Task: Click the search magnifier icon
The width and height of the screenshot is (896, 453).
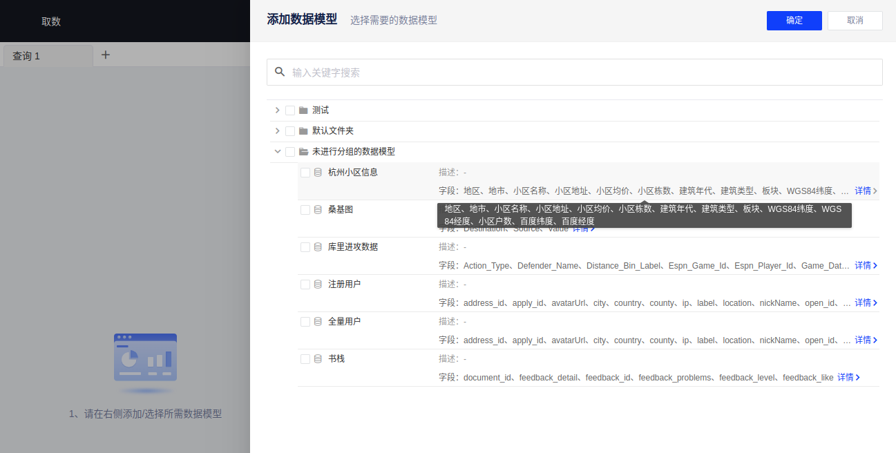Action: tap(280, 72)
